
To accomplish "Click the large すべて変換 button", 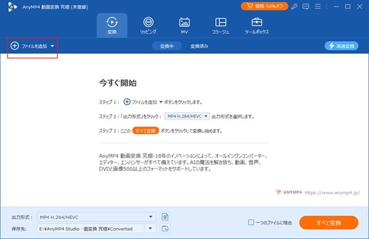I will click(329, 222).
